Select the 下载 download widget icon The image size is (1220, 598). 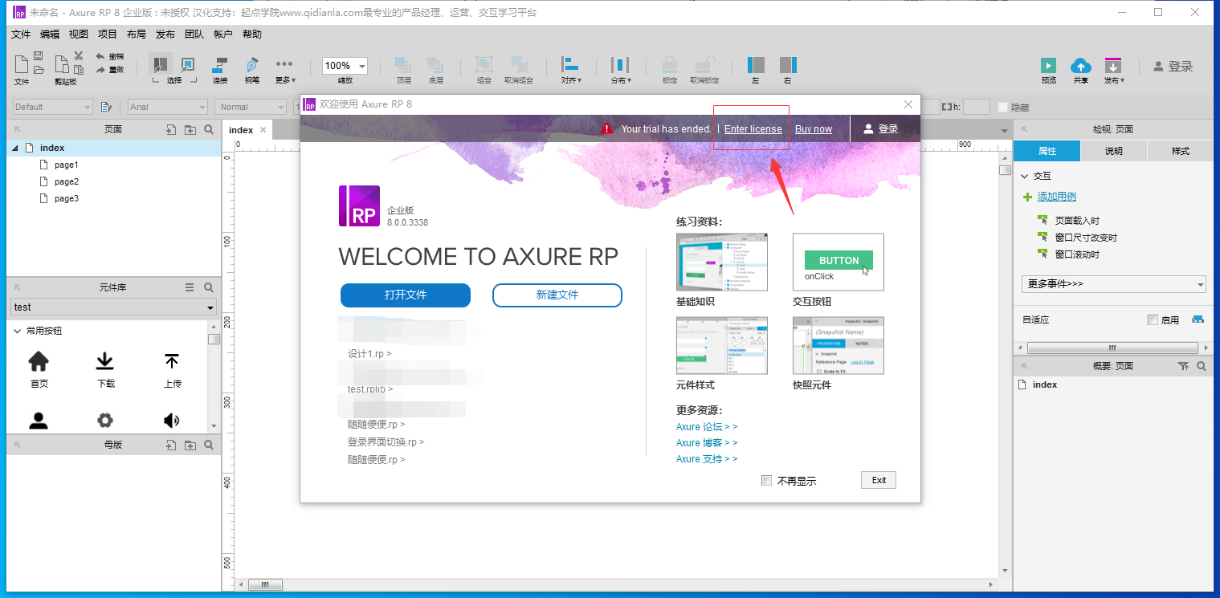click(x=105, y=361)
